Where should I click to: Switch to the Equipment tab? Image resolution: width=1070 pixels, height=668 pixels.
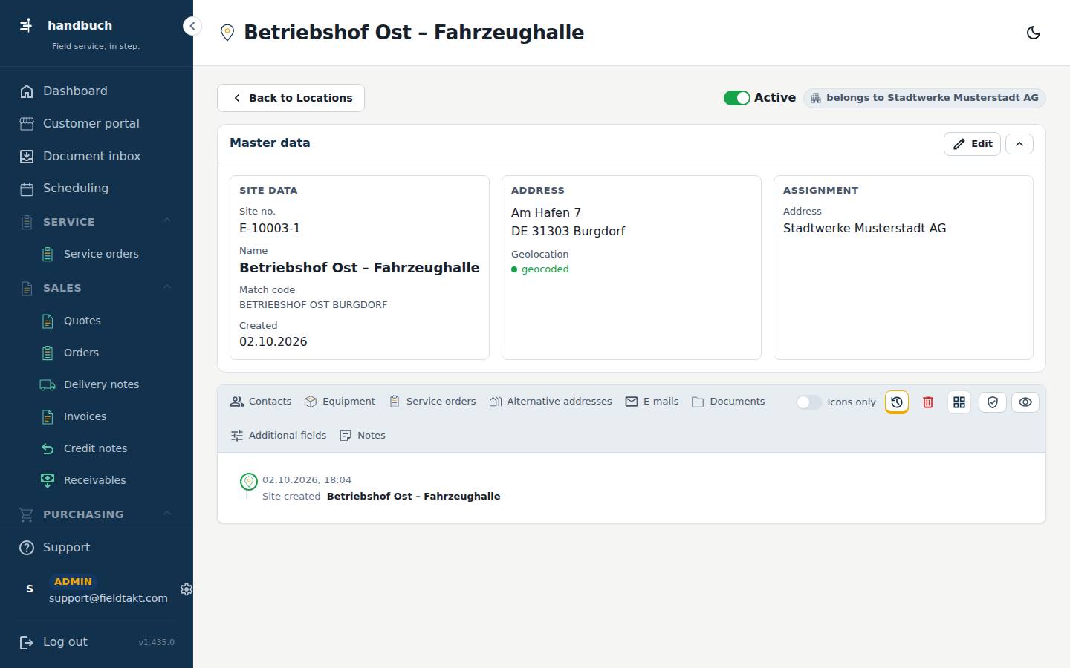[340, 402]
